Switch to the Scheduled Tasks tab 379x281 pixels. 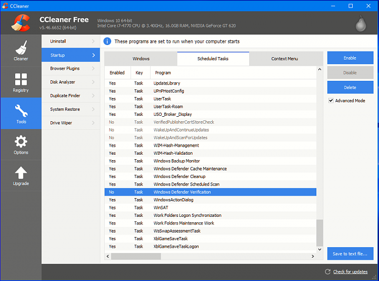pos(213,59)
